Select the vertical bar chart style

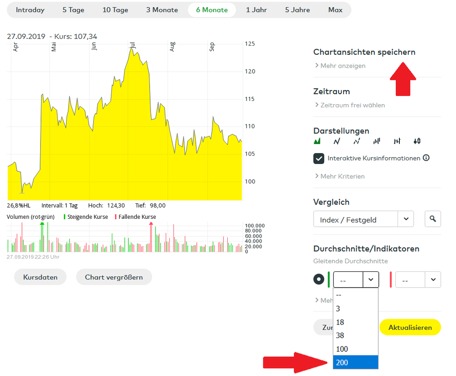[377, 141]
